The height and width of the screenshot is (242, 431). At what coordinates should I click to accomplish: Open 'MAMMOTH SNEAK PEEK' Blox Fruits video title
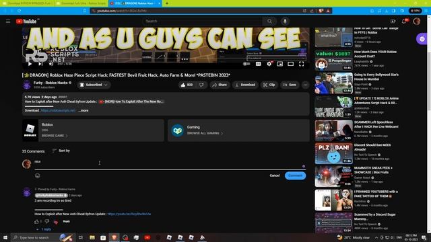click(373, 170)
